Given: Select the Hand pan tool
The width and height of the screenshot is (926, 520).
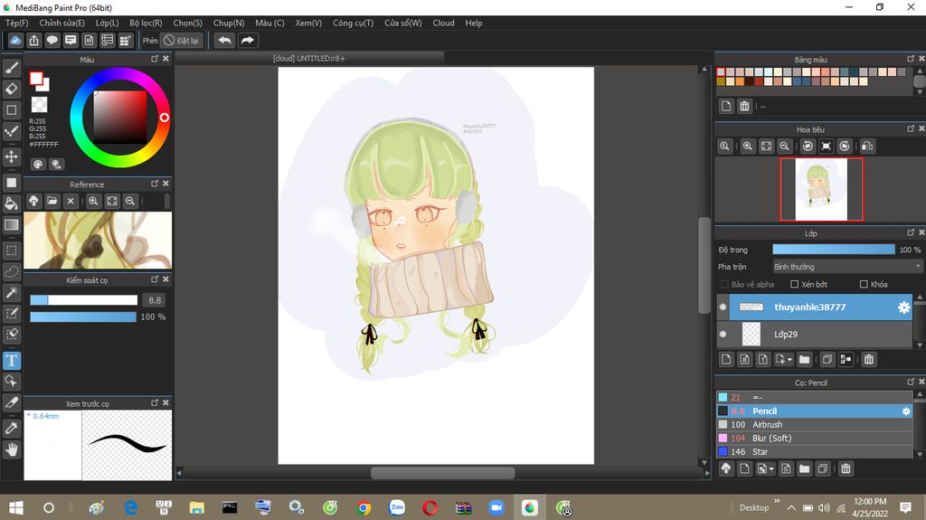Looking at the screenshot, I should [11, 449].
